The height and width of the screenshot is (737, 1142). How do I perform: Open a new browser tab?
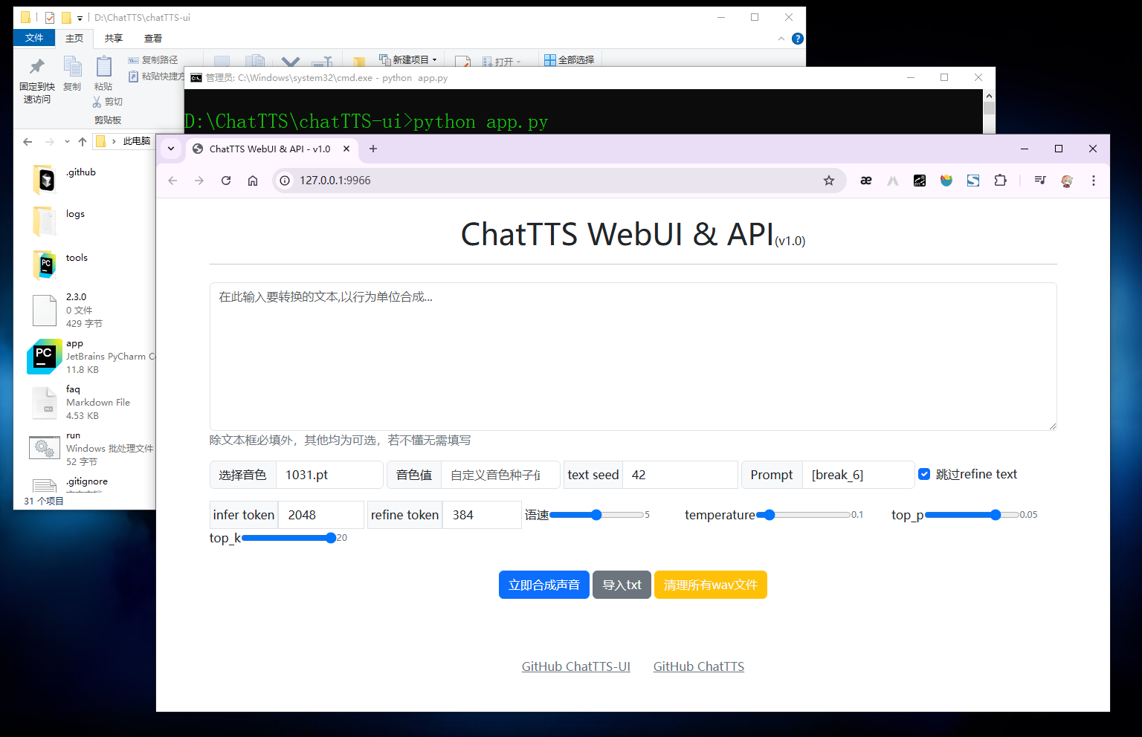373,149
